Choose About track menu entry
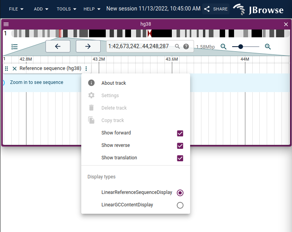Image resolution: width=292 pixels, height=232 pixels. click(136, 83)
